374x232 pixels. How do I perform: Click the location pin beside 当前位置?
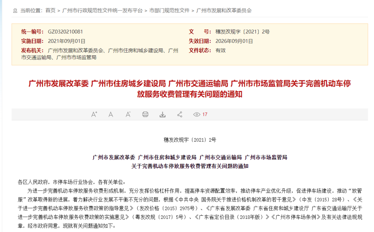tap(15, 10)
